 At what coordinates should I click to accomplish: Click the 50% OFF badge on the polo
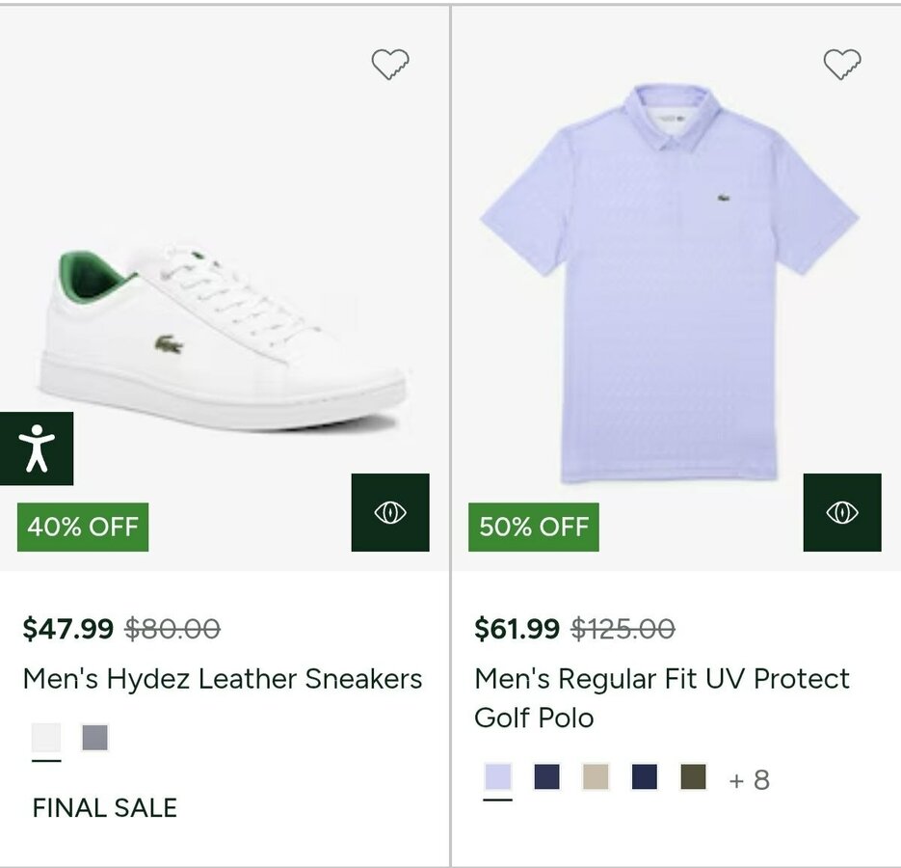pyautogui.click(x=534, y=527)
